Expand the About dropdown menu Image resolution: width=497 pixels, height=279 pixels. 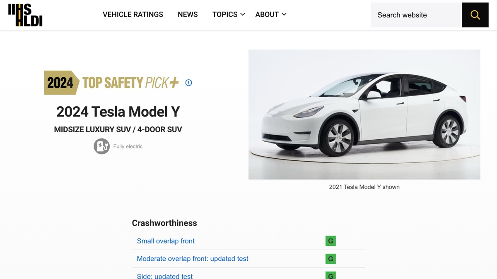pyautogui.click(x=271, y=14)
